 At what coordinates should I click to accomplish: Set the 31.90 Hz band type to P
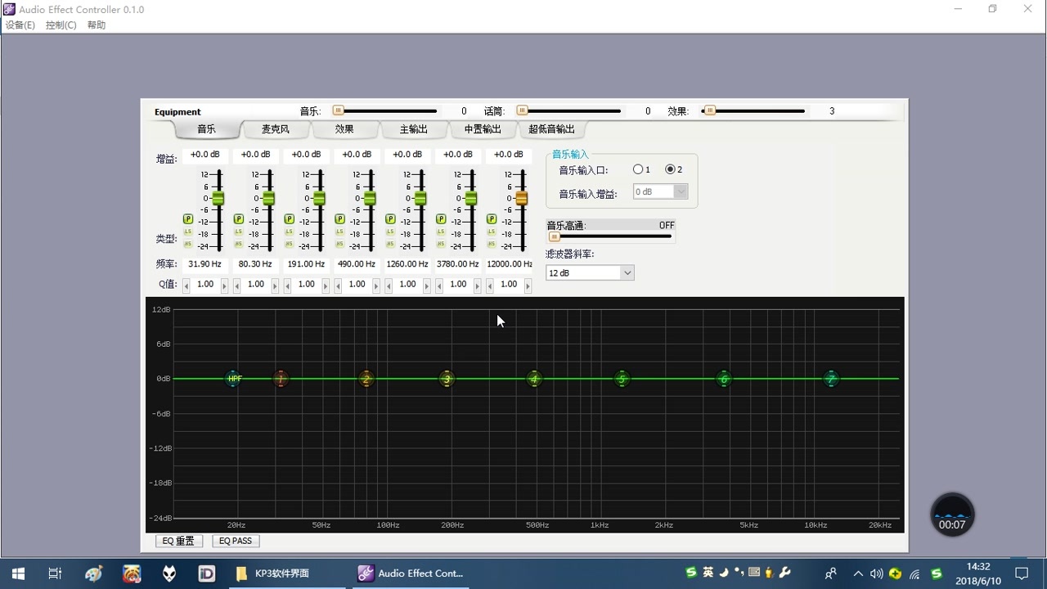(188, 219)
